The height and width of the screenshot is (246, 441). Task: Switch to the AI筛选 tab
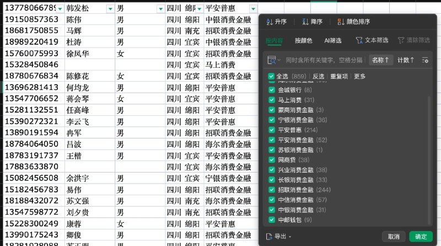pos(333,40)
